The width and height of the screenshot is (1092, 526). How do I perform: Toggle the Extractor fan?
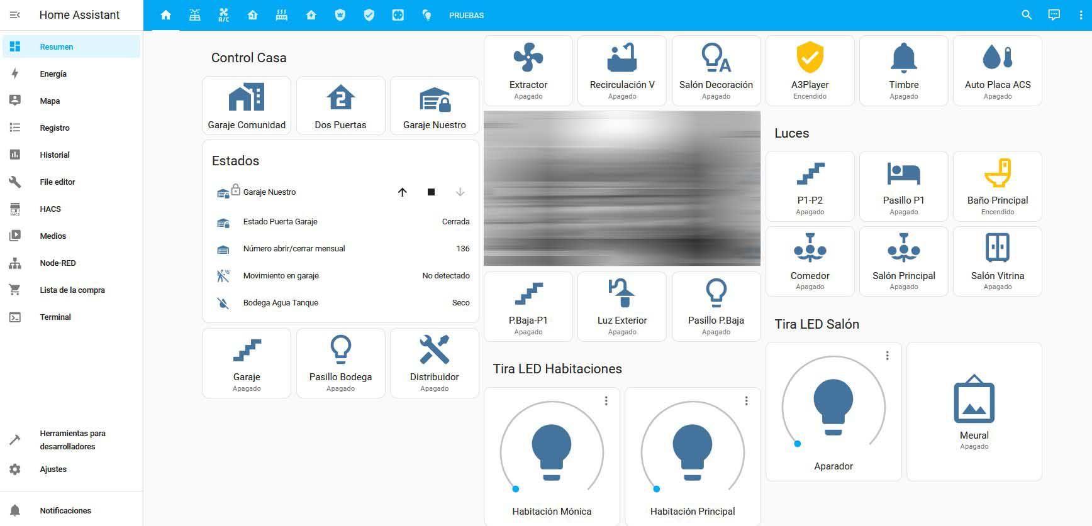(528, 70)
